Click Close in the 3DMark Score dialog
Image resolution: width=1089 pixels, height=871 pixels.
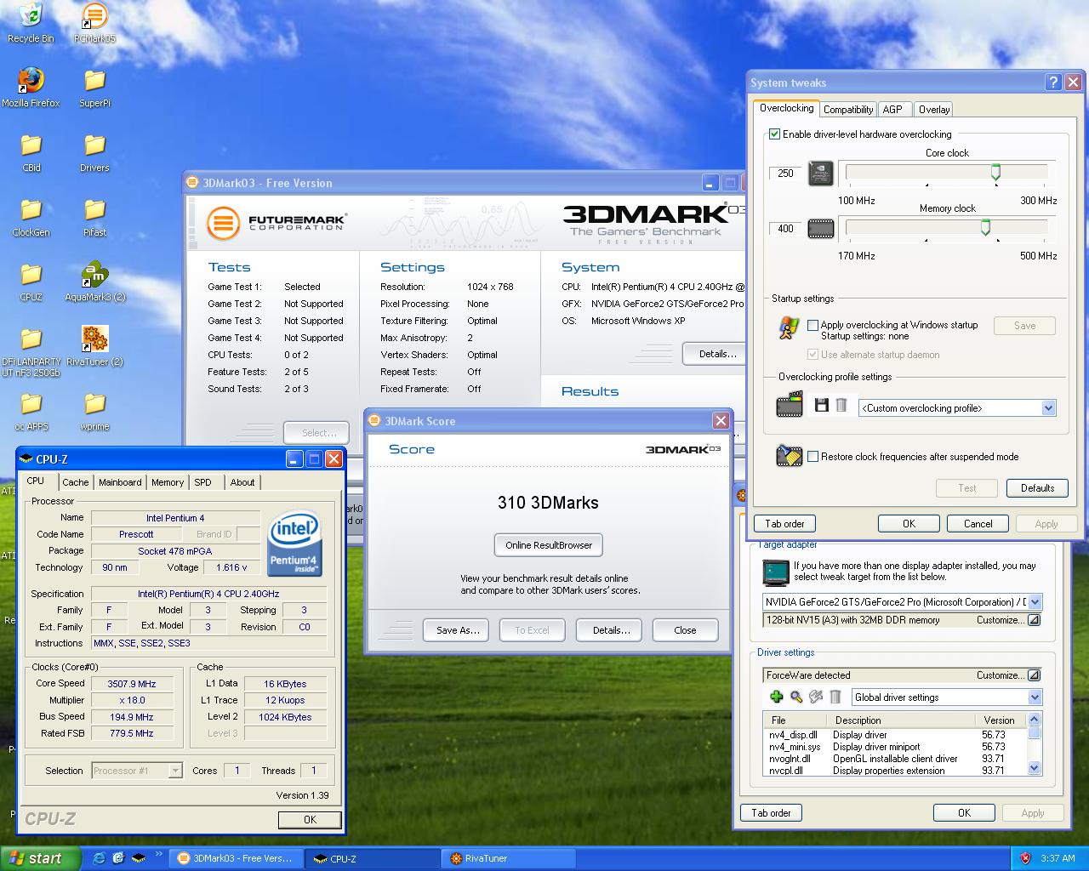685,630
